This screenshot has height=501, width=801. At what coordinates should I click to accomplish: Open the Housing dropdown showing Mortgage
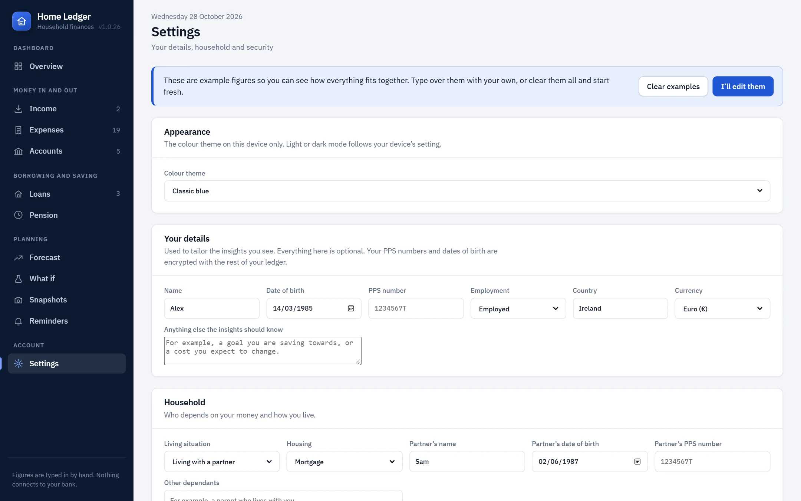click(x=344, y=462)
